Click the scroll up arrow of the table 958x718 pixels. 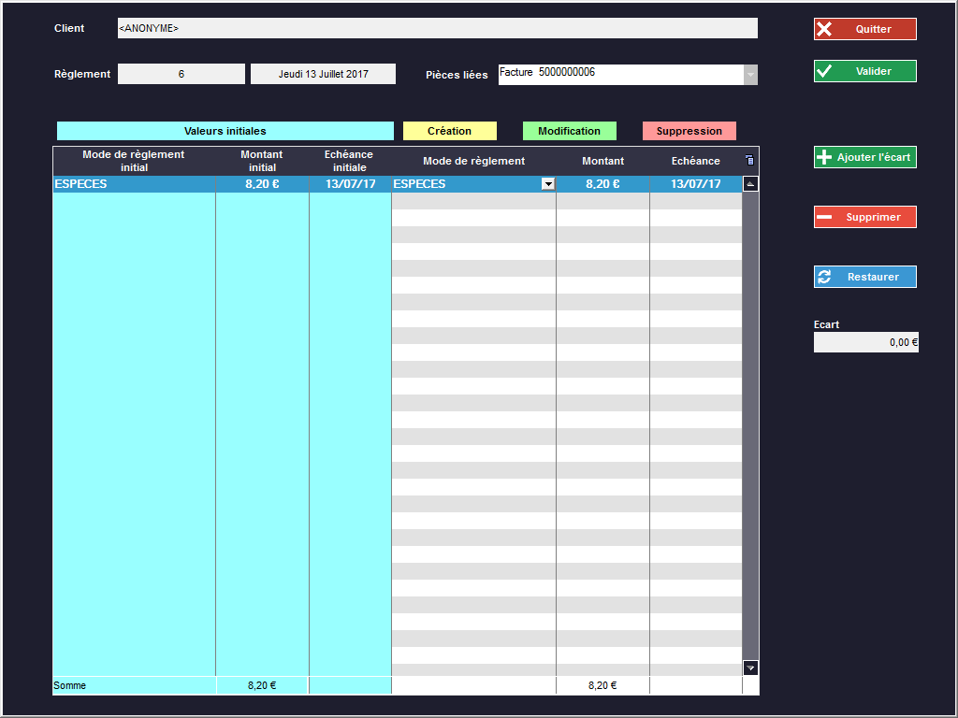(x=750, y=184)
